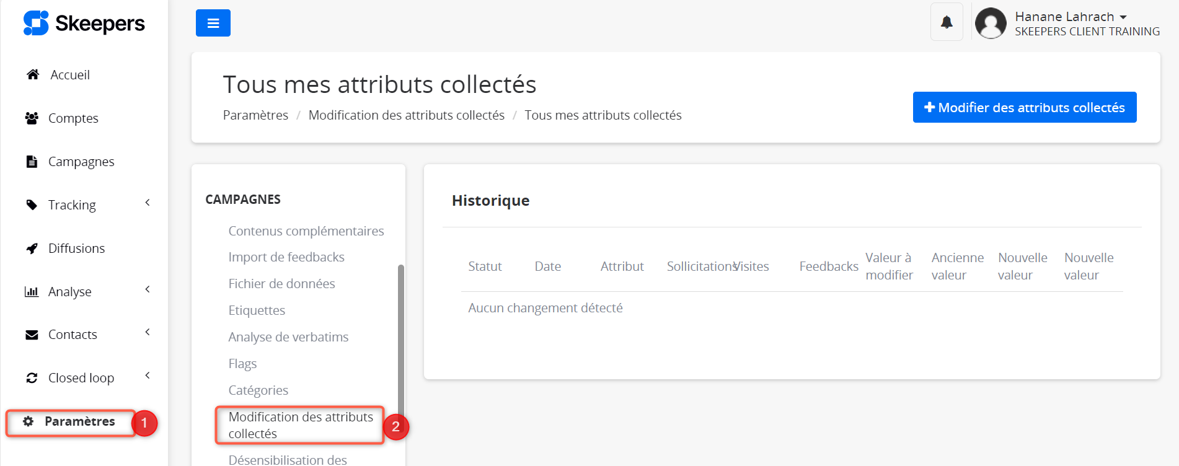The image size is (1179, 466).
Task: Click the Tracking tag icon
Action: pos(32,204)
